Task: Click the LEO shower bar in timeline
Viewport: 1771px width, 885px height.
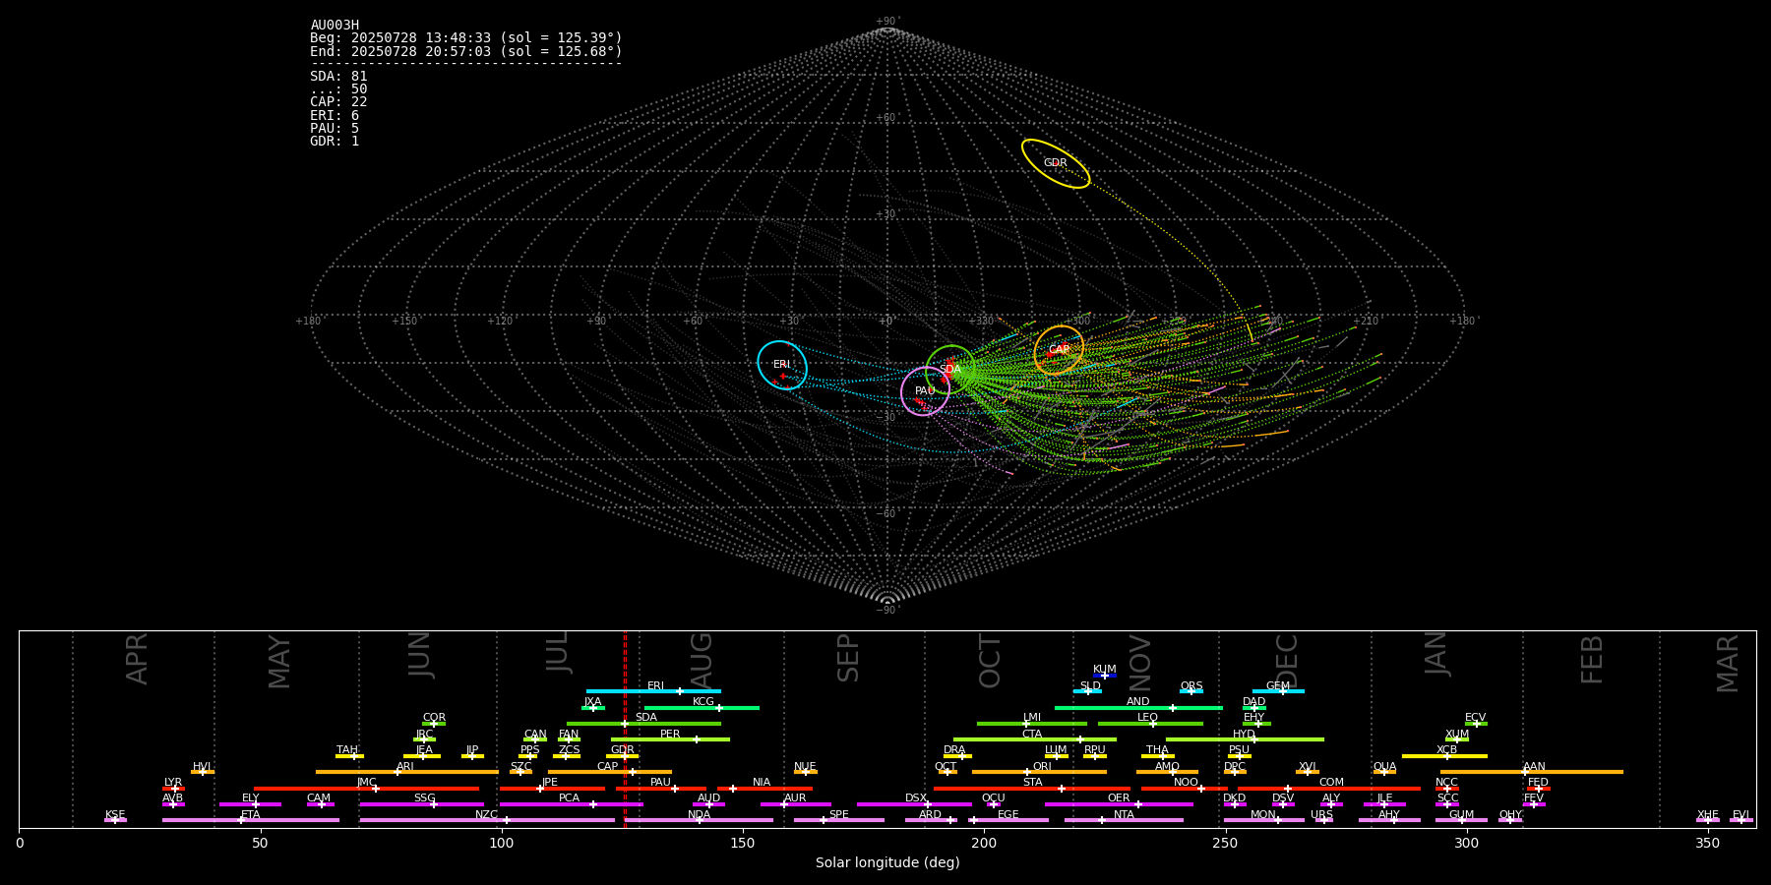Action: [x=1150, y=724]
